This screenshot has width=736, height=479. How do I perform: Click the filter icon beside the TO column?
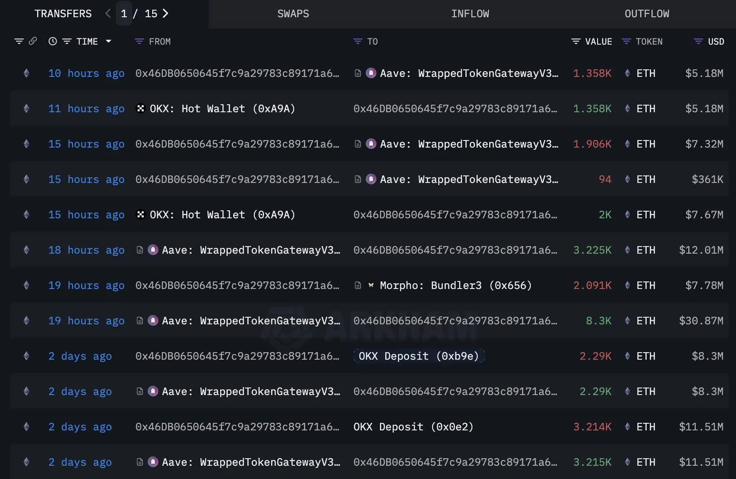[357, 41]
